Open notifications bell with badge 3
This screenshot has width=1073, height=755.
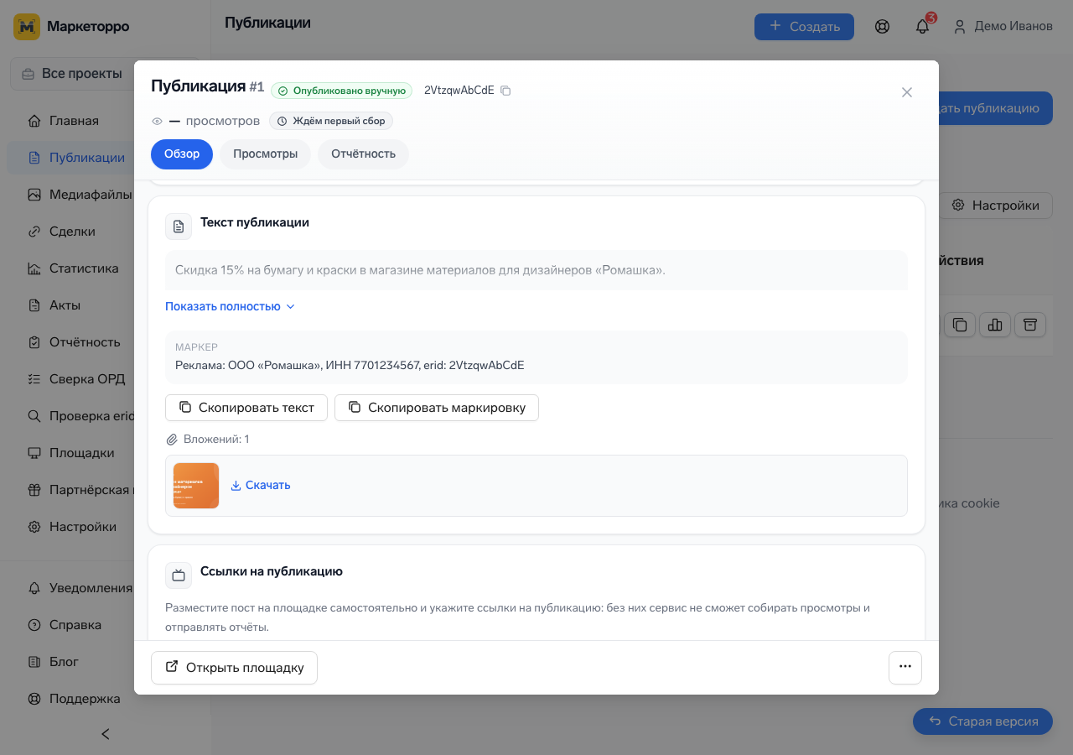(922, 27)
